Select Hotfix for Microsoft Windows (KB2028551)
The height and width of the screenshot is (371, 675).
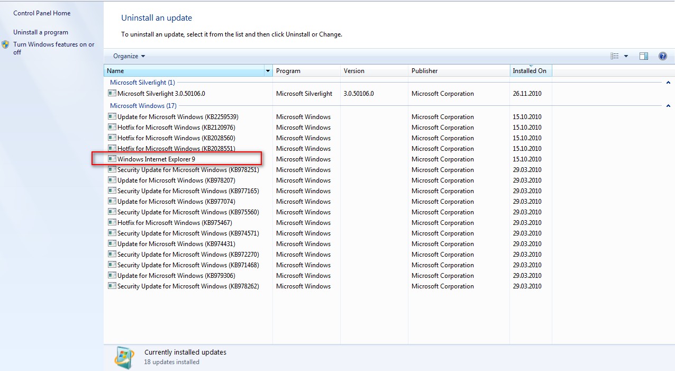pos(176,149)
